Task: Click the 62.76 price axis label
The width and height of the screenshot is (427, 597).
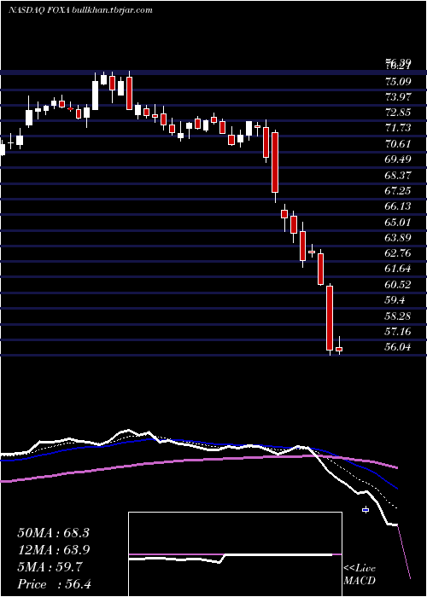Action: pyautogui.click(x=399, y=253)
